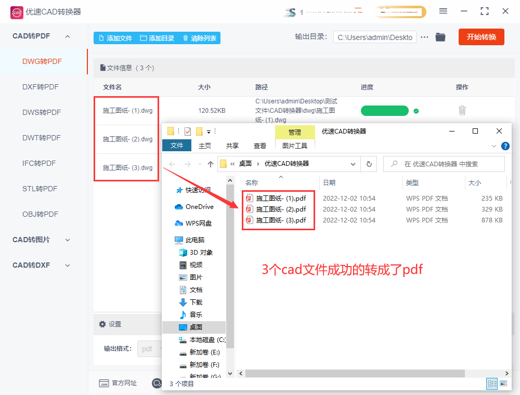520x395 pixels.
Task: Select OBJ转PDF in sidebar
Action: pos(40,215)
